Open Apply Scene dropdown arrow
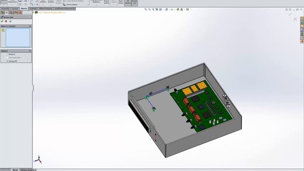304x171 pixels. pyautogui.click(x=184, y=9)
